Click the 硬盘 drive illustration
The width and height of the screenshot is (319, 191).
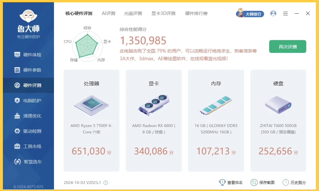(x=278, y=105)
